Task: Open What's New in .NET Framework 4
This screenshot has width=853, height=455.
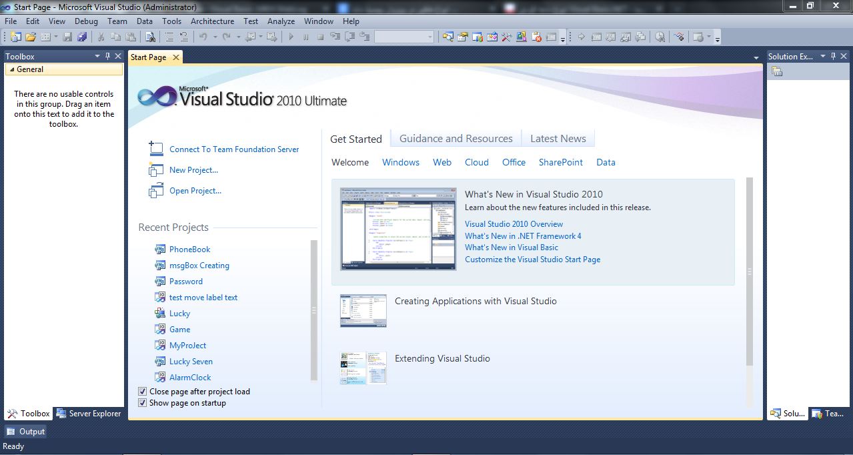Action: pos(523,236)
